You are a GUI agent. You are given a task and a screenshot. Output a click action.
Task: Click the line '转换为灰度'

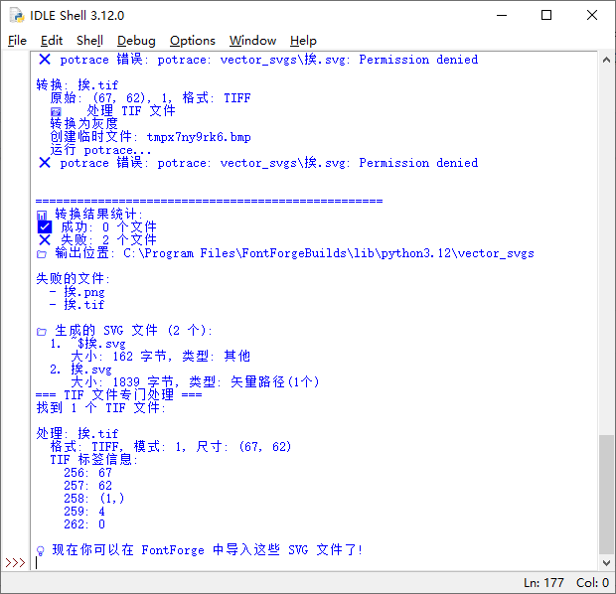(x=84, y=123)
